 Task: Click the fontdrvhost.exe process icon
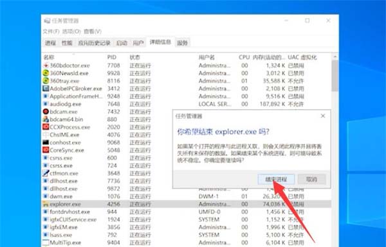point(46,212)
